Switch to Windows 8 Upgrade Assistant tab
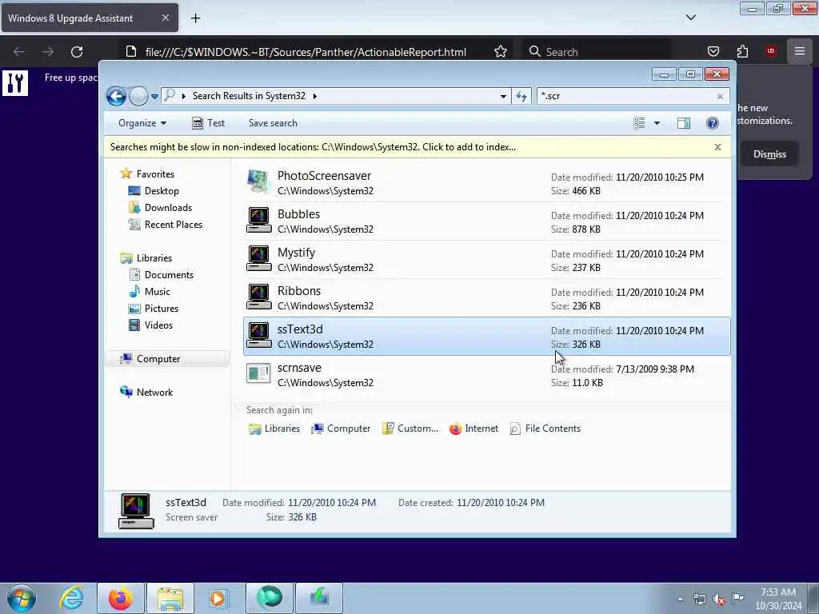This screenshot has height=614, width=819. (x=90, y=18)
